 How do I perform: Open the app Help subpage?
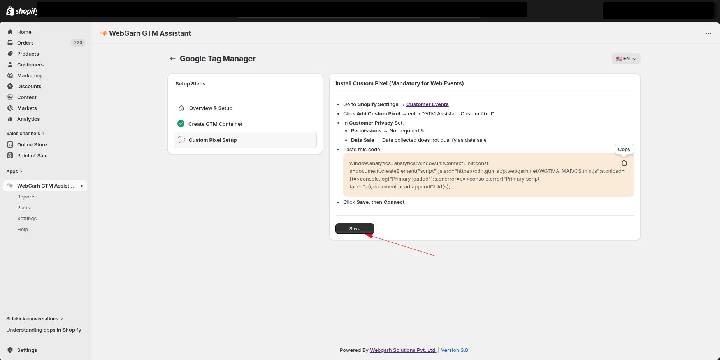23,230
